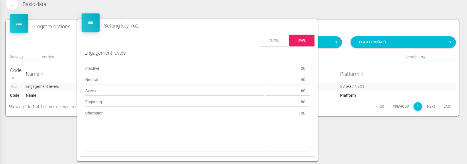The height and width of the screenshot is (164, 467).
Task: Save the engagement level settings
Action: 301,40
